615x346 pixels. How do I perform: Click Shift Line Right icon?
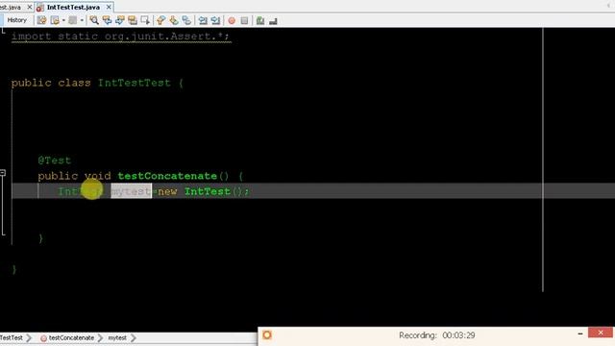click(215, 20)
